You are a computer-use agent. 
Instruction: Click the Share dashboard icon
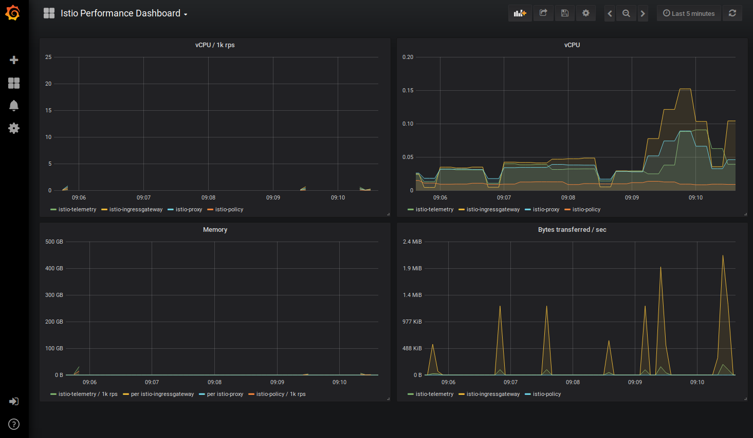(x=543, y=13)
